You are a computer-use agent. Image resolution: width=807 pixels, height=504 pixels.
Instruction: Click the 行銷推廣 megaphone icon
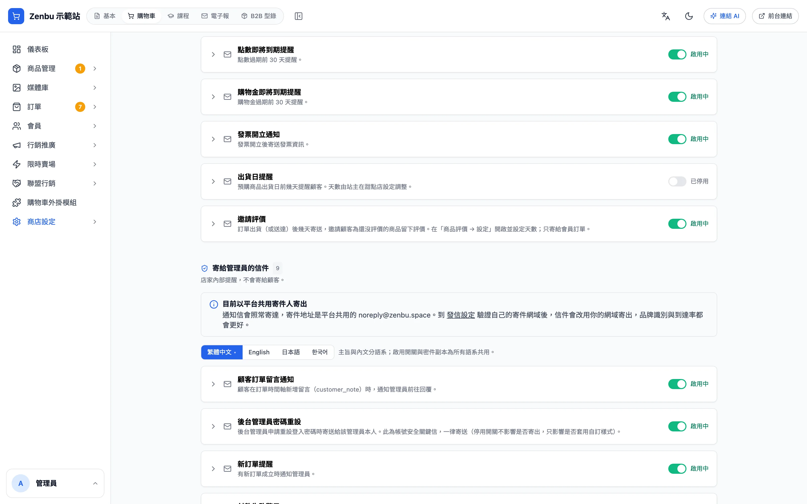[x=17, y=145]
